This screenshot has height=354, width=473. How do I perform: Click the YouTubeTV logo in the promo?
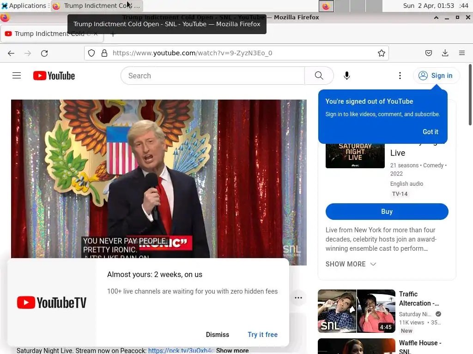click(x=52, y=302)
